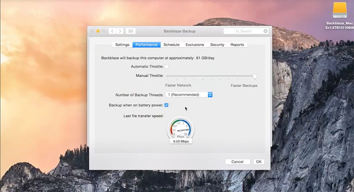Click the Manual Throttle slider handle

pos(255,76)
